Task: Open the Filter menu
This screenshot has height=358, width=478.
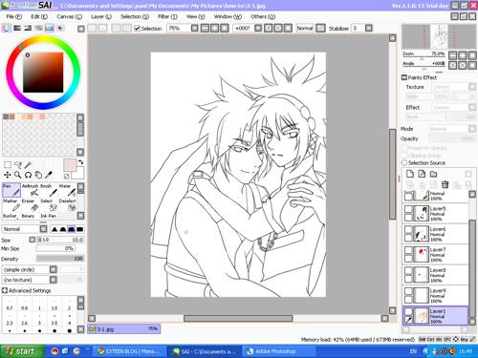Action: (167, 16)
